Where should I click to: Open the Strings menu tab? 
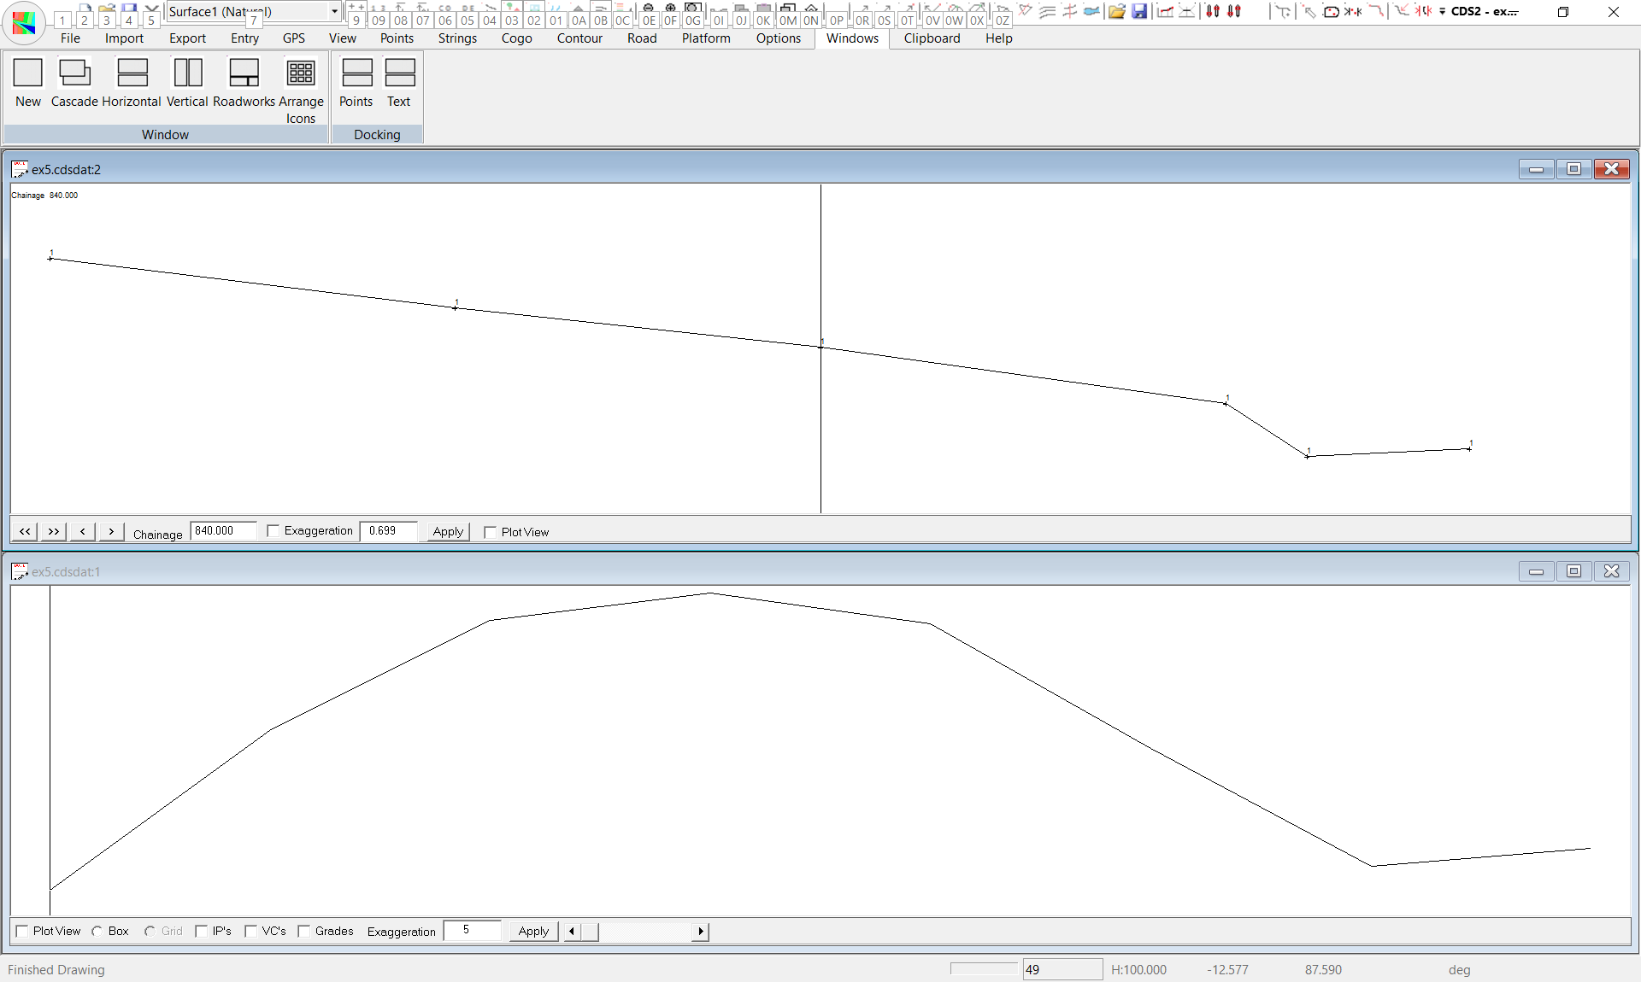pos(457,38)
